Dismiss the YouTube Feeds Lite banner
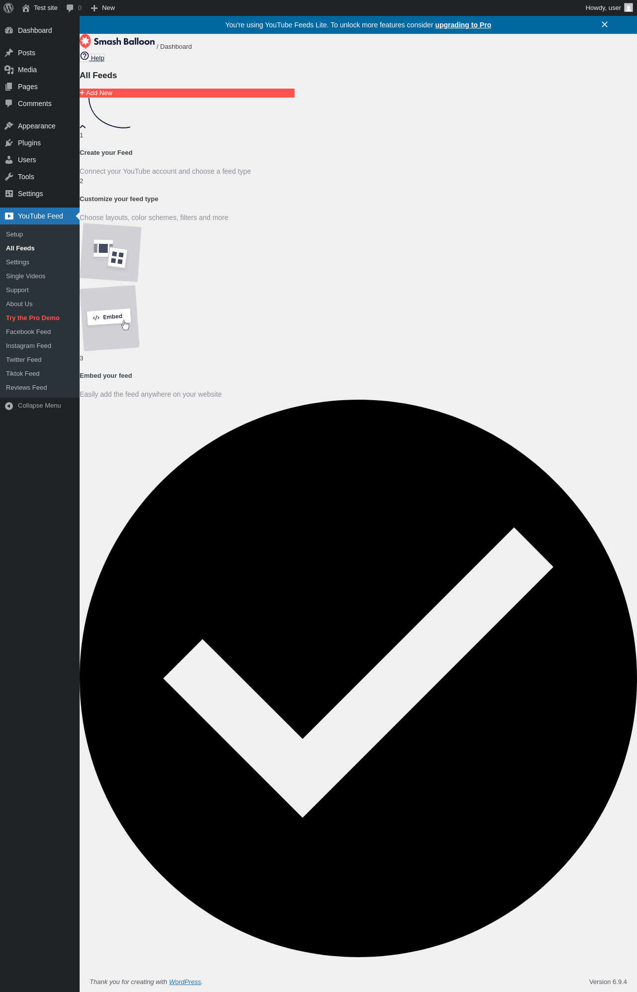This screenshot has width=637, height=992. click(x=605, y=25)
